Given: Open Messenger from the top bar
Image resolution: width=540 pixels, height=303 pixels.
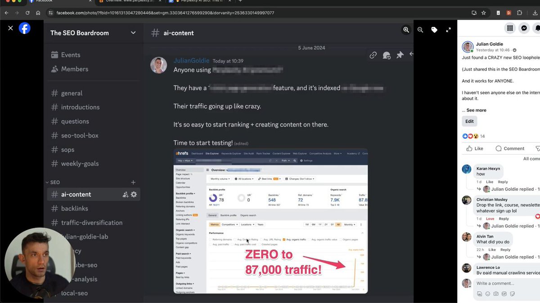Looking at the screenshot, I should point(524,28).
